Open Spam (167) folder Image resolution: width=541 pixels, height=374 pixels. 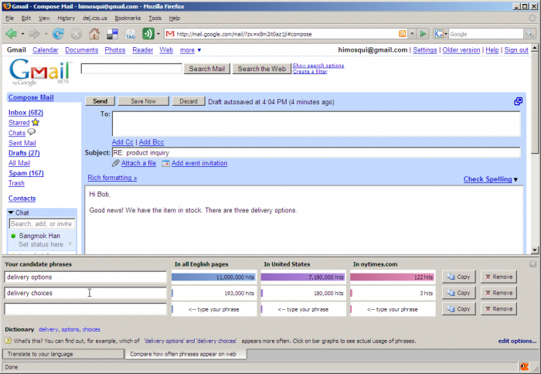pyautogui.click(x=26, y=173)
